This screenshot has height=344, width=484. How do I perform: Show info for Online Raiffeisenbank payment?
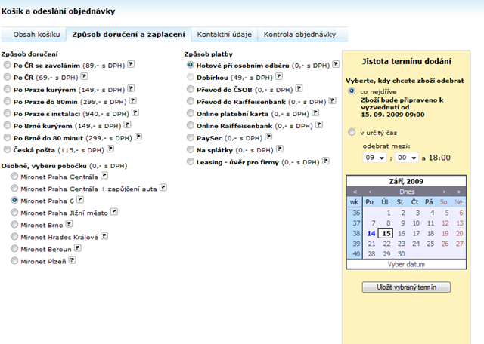pos(319,124)
